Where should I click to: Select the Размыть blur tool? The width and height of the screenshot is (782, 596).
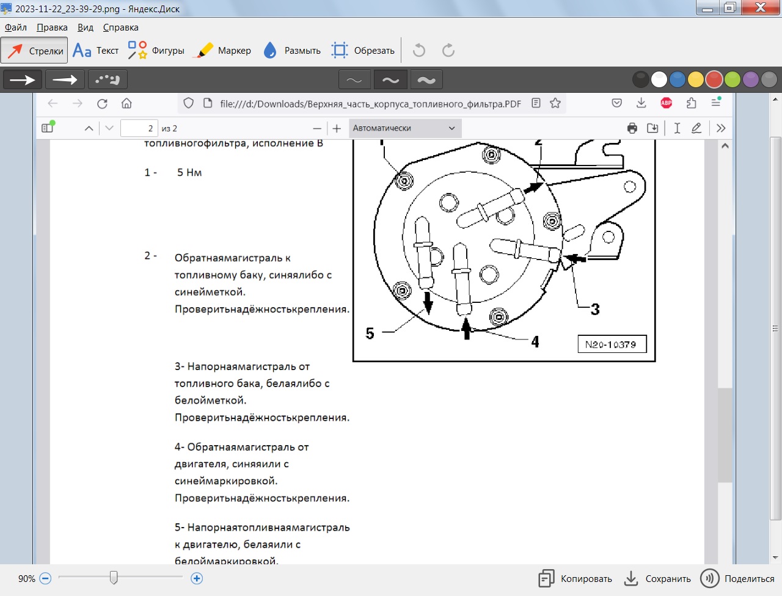(291, 51)
